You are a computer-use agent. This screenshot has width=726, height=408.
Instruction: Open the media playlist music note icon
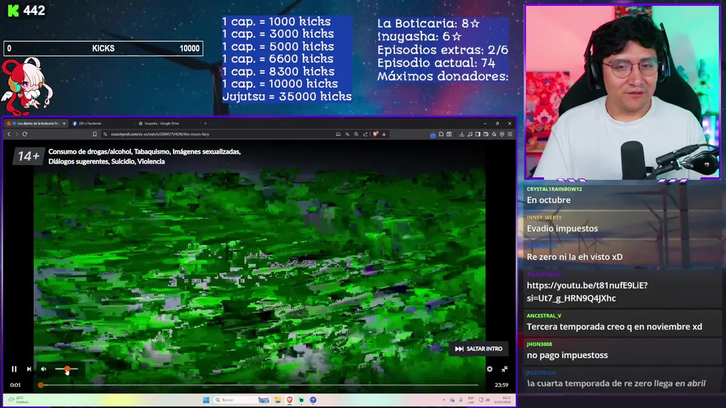click(x=470, y=134)
